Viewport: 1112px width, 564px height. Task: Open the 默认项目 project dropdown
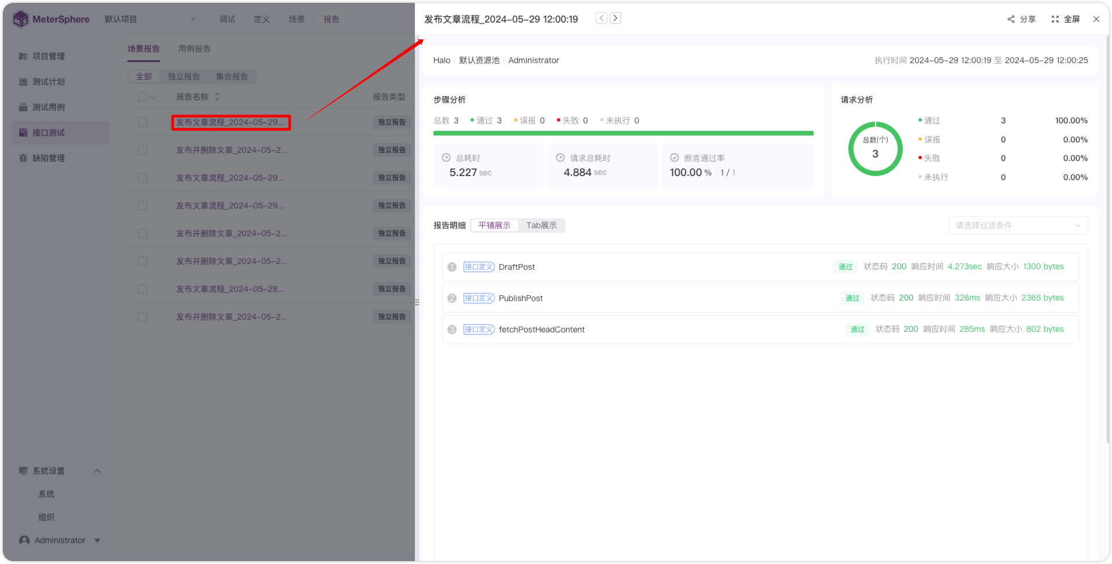150,19
